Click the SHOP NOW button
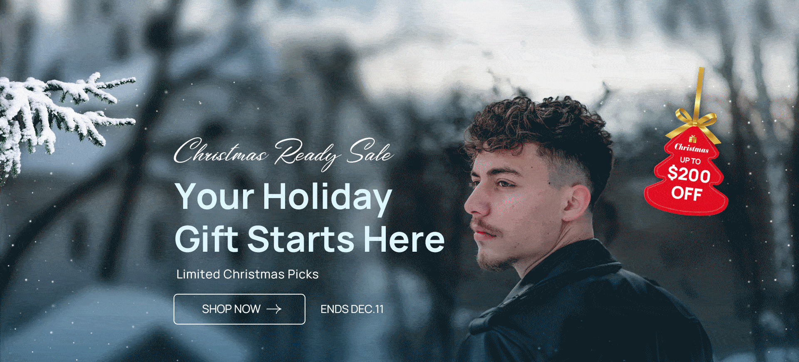 pyautogui.click(x=239, y=309)
